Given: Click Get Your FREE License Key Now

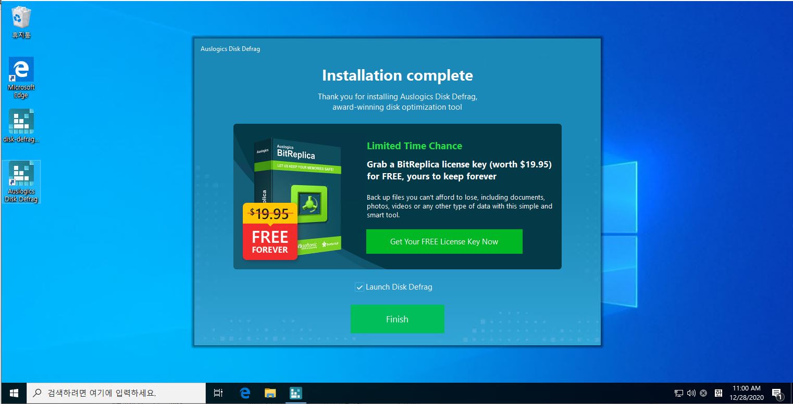Looking at the screenshot, I should pos(444,242).
